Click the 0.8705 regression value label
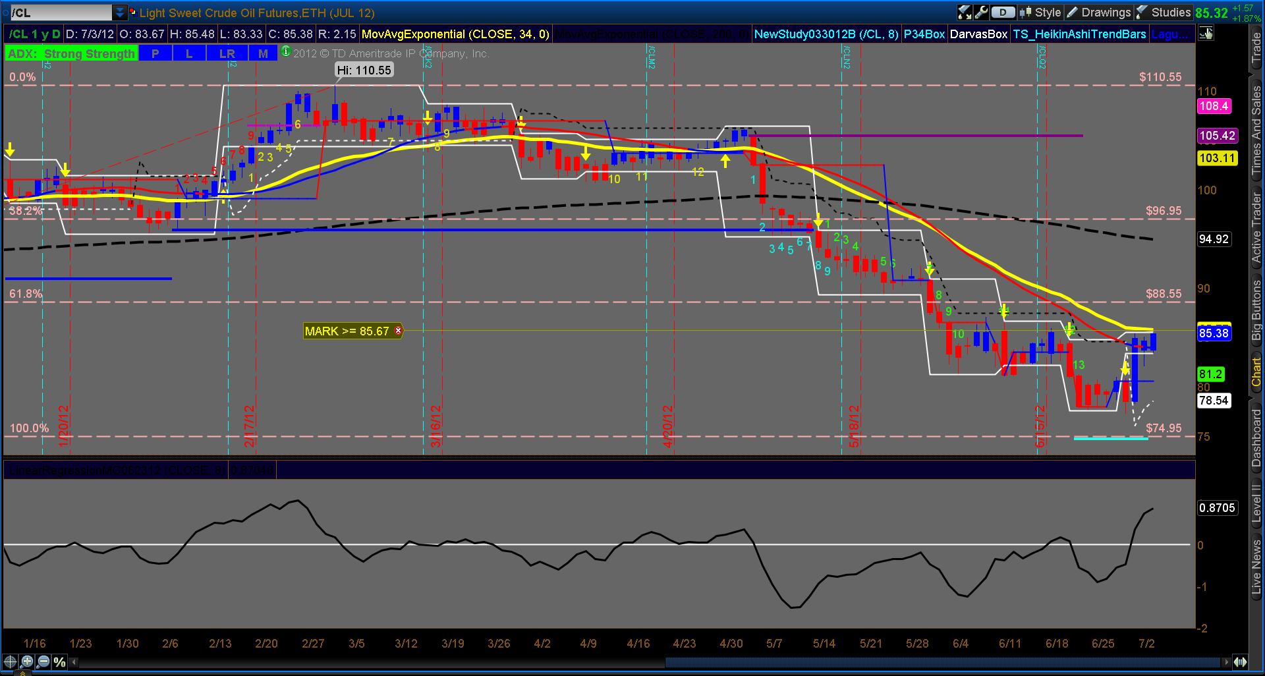The width and height of the screenshot is (1265, 676). pyautogui.click(x=1217, y=508)
